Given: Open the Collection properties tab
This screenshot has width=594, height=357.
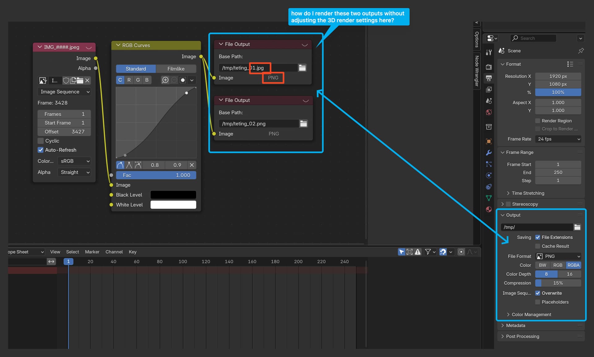Looking at the screenshot, I should 489,127.
